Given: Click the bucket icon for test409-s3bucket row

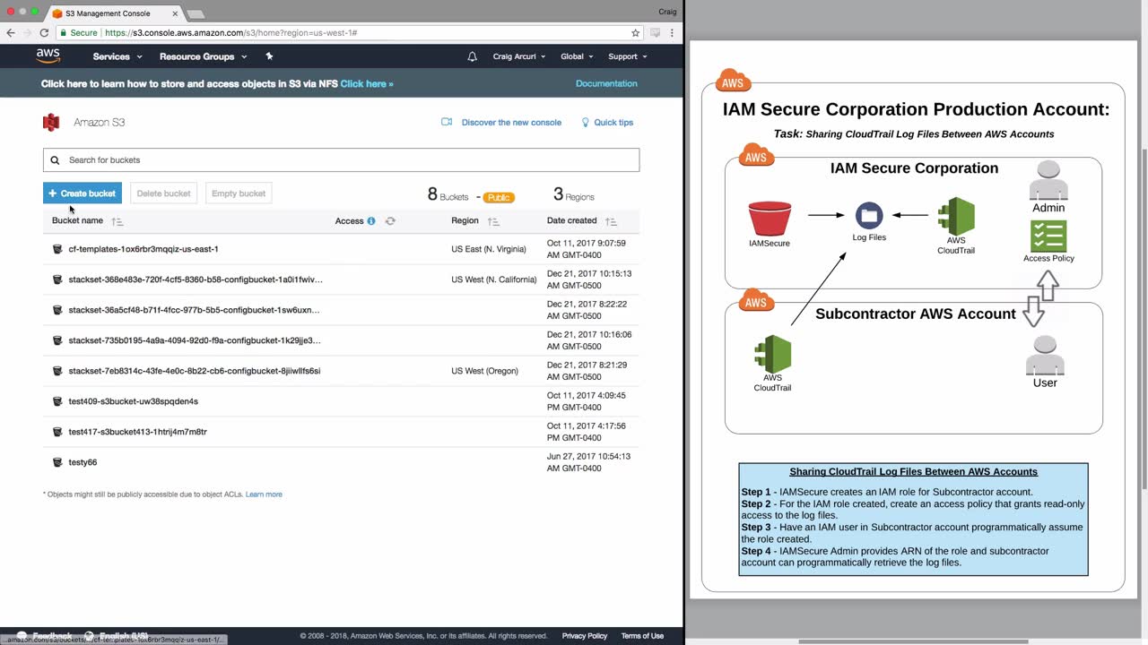Looking at the screenshot, I should pos(57,401).
